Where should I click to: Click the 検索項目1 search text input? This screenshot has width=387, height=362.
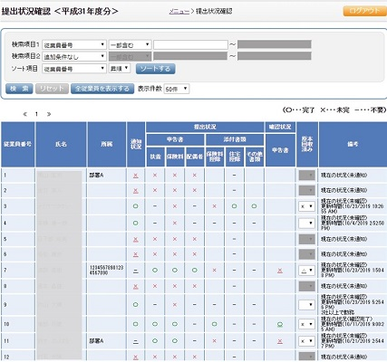(190, 45)
